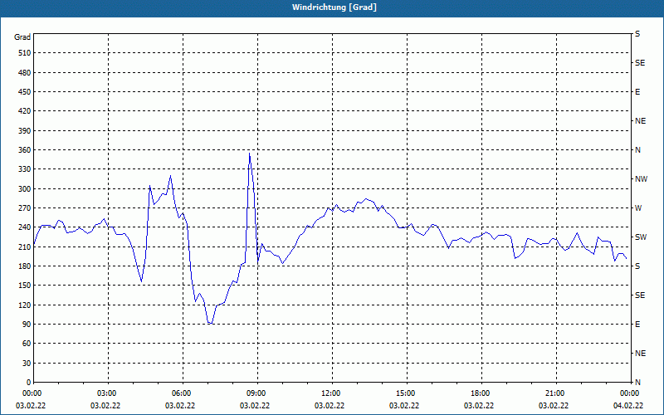
Task: Click the '420' y-axis label
Action: click(x=25, y=111)
